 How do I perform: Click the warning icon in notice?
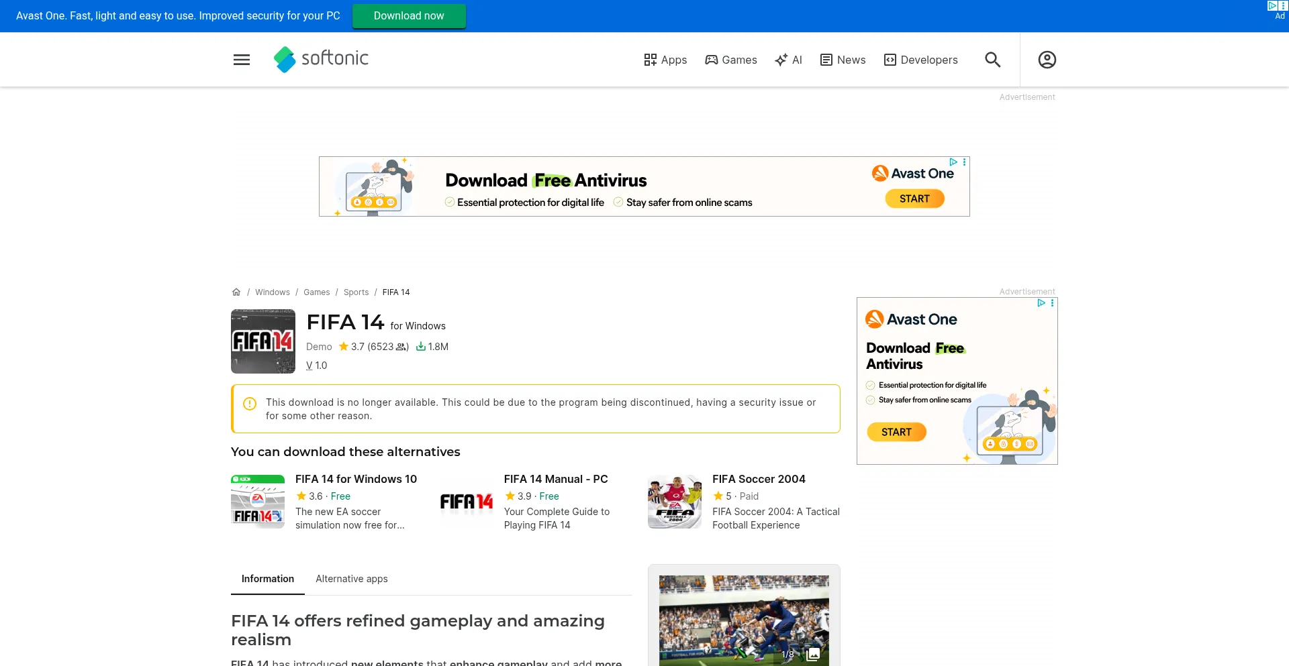point(250,404)
